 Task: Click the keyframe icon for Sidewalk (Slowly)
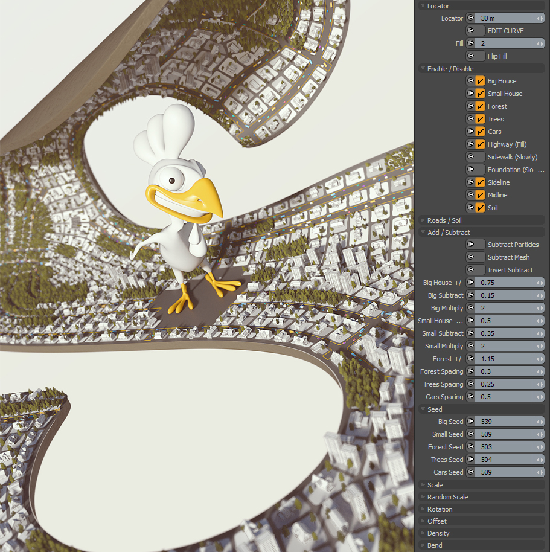click(470, 157)
